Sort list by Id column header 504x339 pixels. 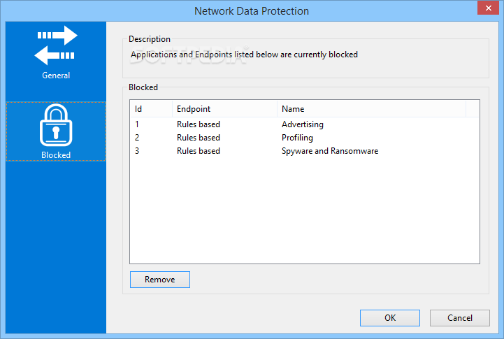pos(151,109)
